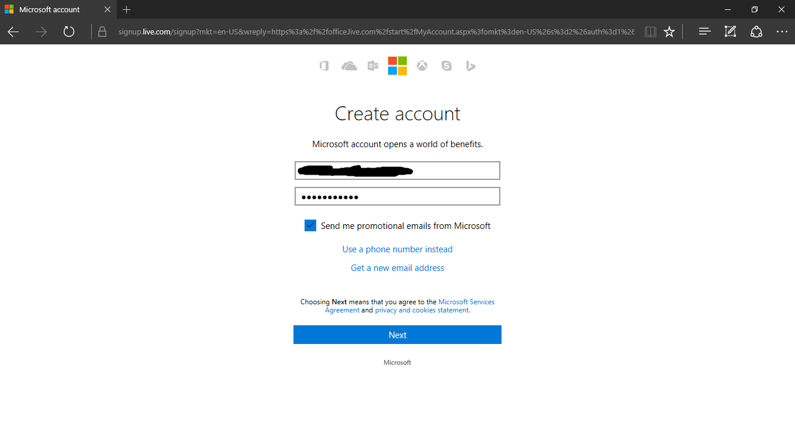Make a Web Note pen icon
The image size is (795, 431).
[x=730, y=32]
